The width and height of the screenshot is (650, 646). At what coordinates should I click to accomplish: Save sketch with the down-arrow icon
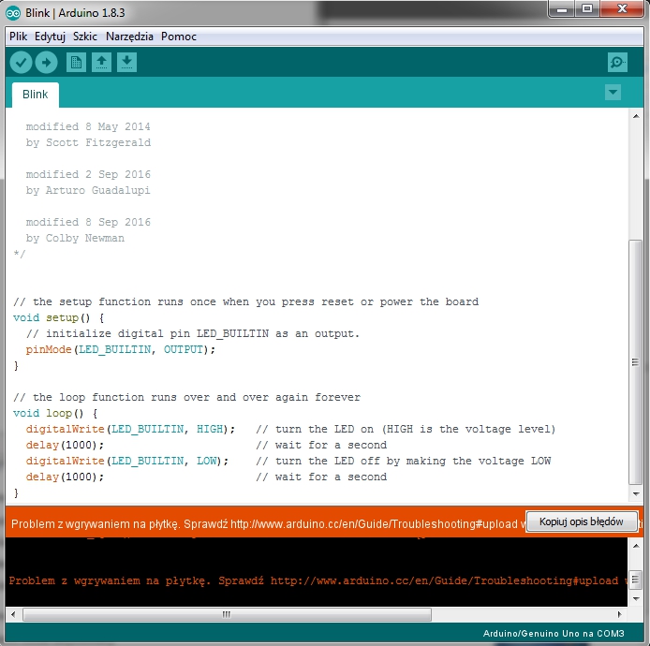click(x=126, y=63)
